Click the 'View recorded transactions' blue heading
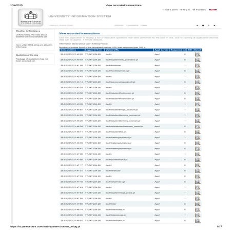 point(80,33)
